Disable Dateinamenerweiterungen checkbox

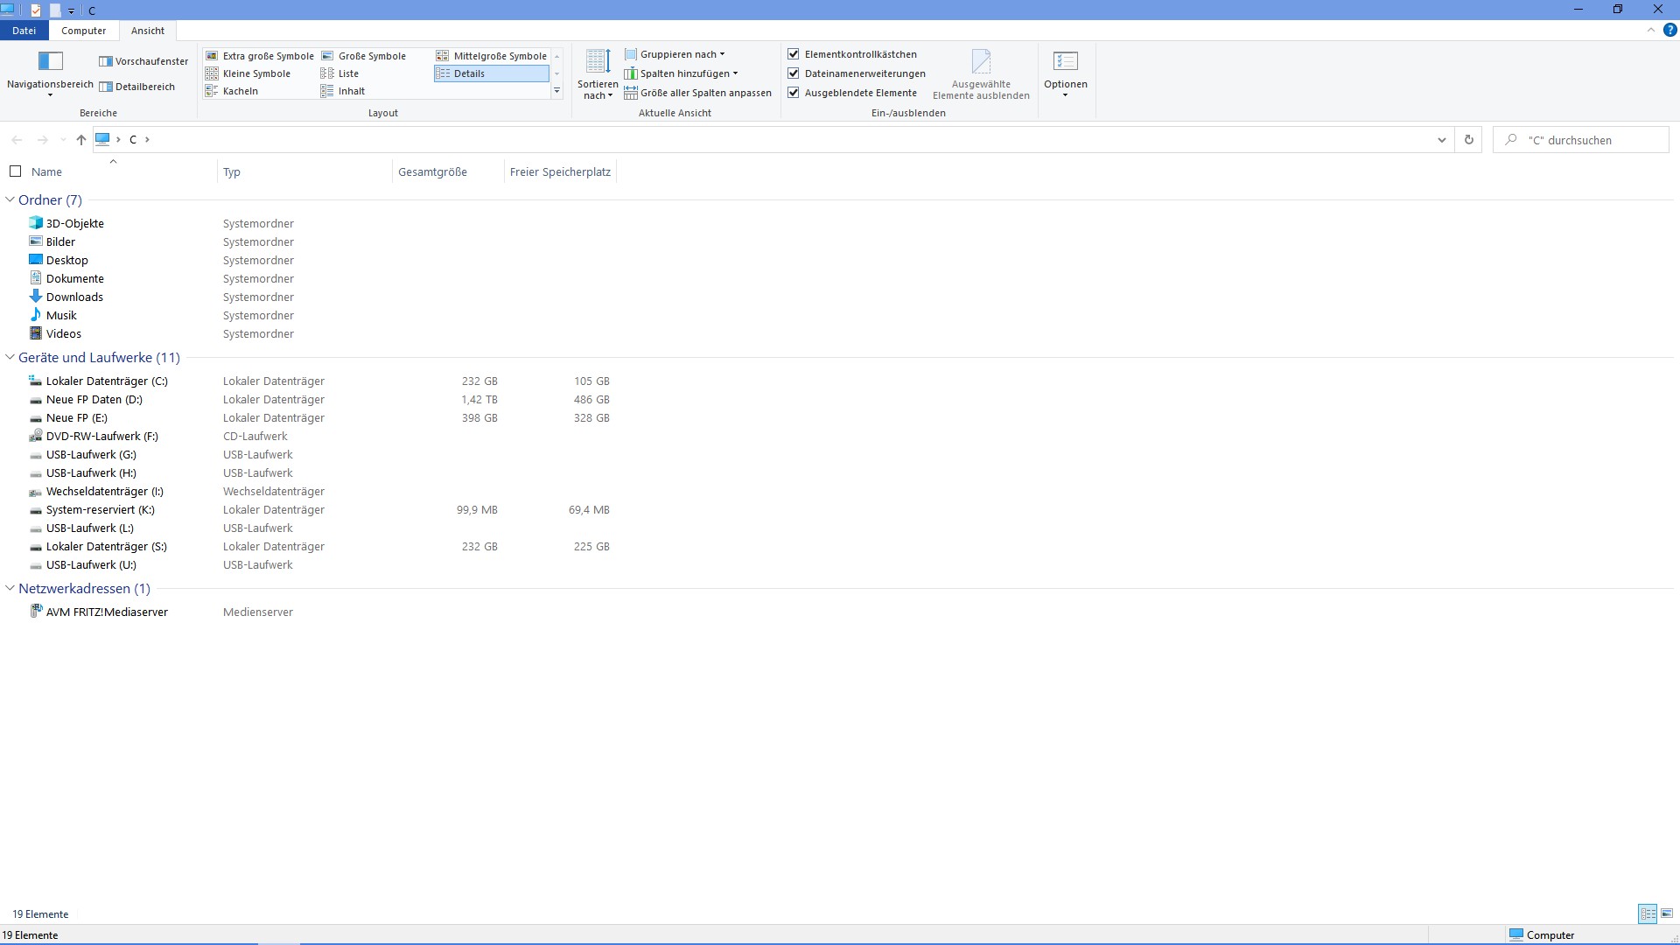(794, 73)
